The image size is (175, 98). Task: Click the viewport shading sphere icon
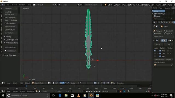click(49, 83)
